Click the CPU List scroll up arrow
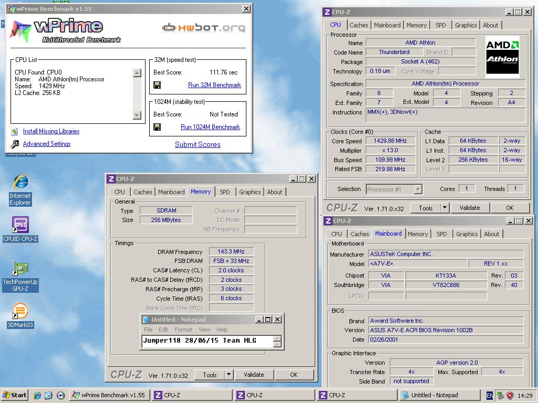 click(x=137, y=72)
